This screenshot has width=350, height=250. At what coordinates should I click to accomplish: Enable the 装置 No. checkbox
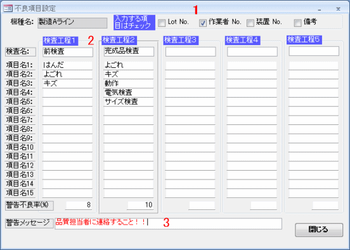(x=250, y=23)
